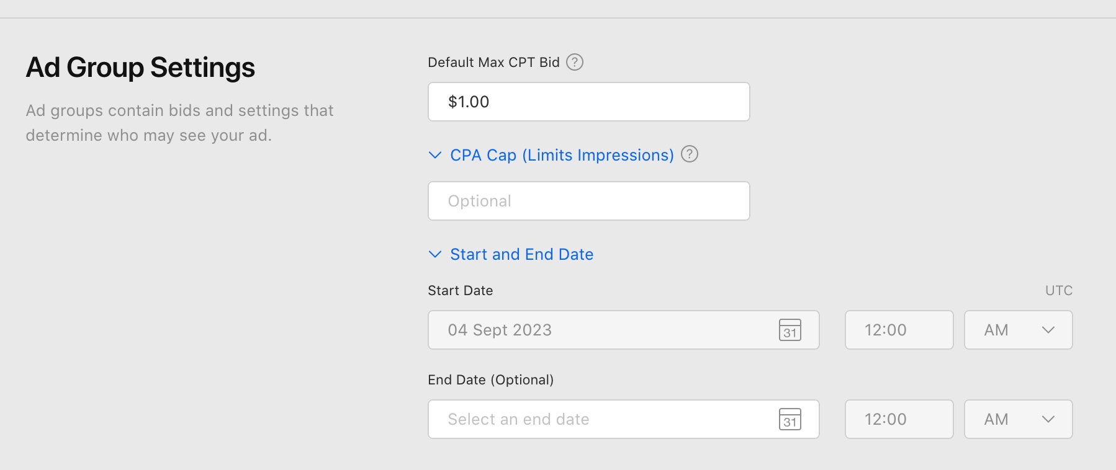Collapse Start and End Date chevron
This screenshot has width=1116, height=470.
point(435,254)
